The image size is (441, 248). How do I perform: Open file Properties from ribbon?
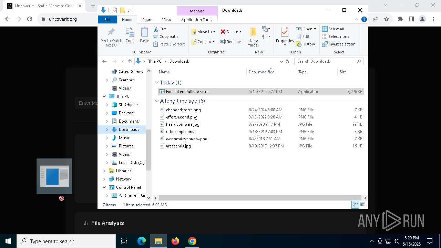click(285, 37)
